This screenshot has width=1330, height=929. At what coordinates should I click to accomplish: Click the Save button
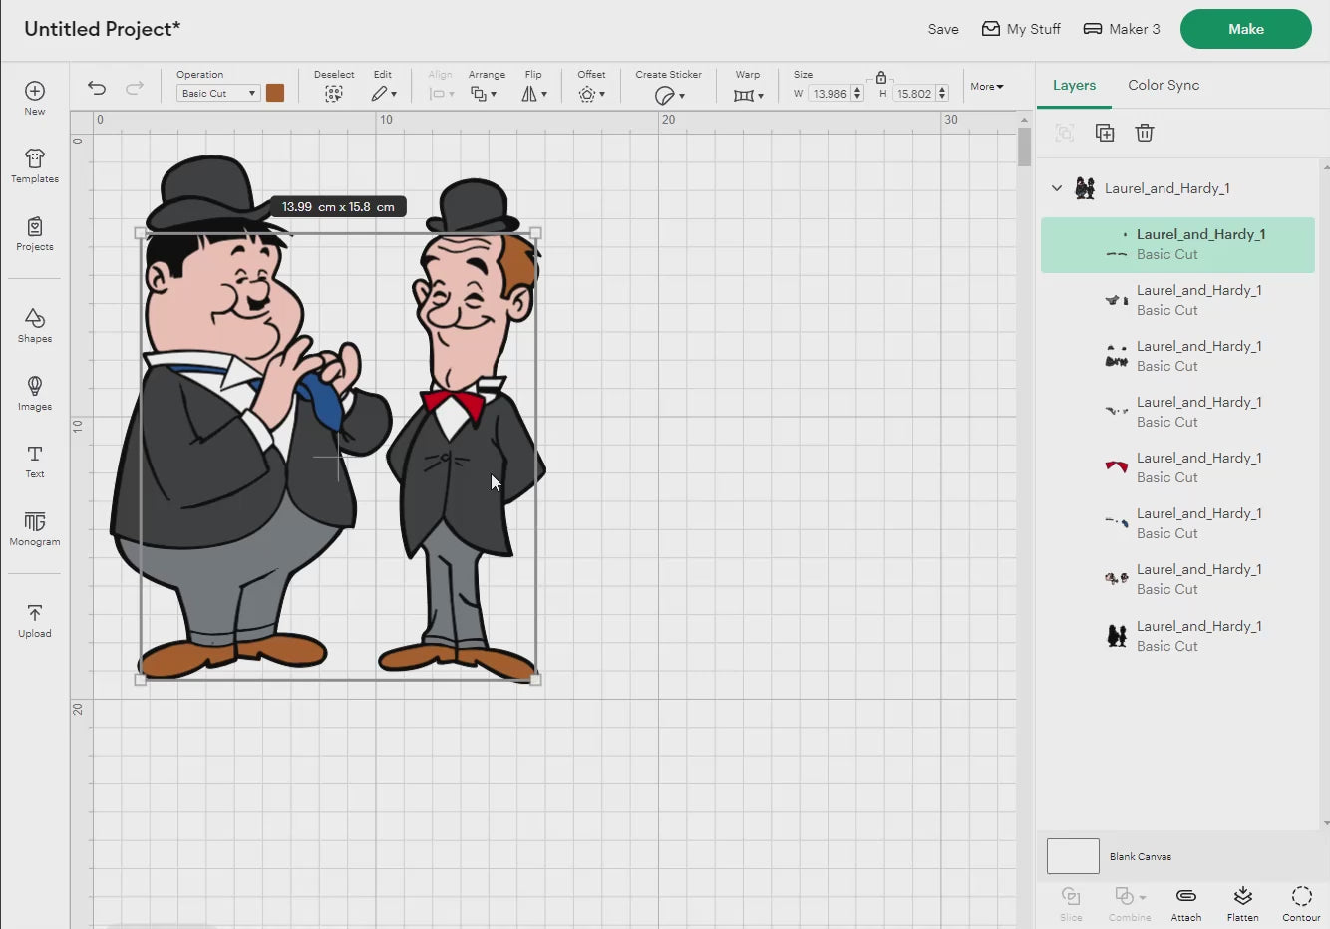tap(943, 29)
